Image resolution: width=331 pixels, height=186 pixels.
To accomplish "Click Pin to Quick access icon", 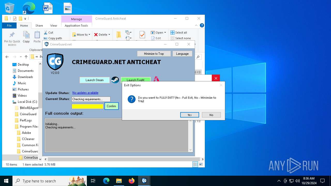I will pos(12,35).
